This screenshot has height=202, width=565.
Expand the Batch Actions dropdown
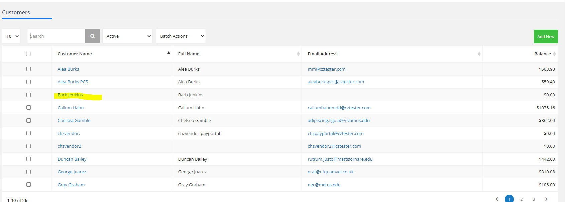181,36
